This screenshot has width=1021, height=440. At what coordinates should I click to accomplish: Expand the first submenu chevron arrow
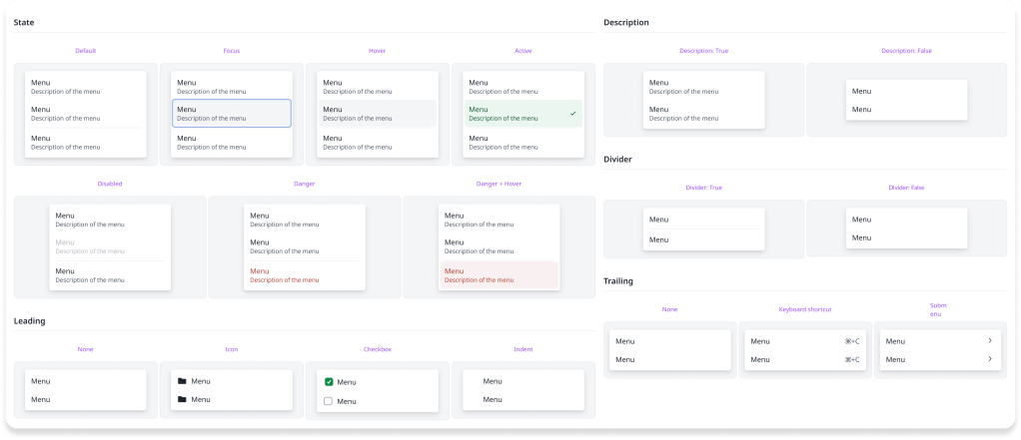[x=989, y=341]
